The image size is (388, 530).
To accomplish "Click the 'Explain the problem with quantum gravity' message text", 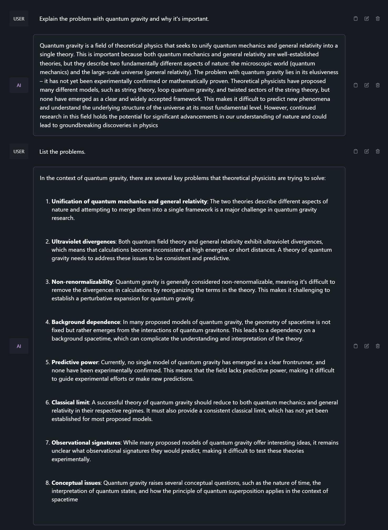I will (124, 19).
